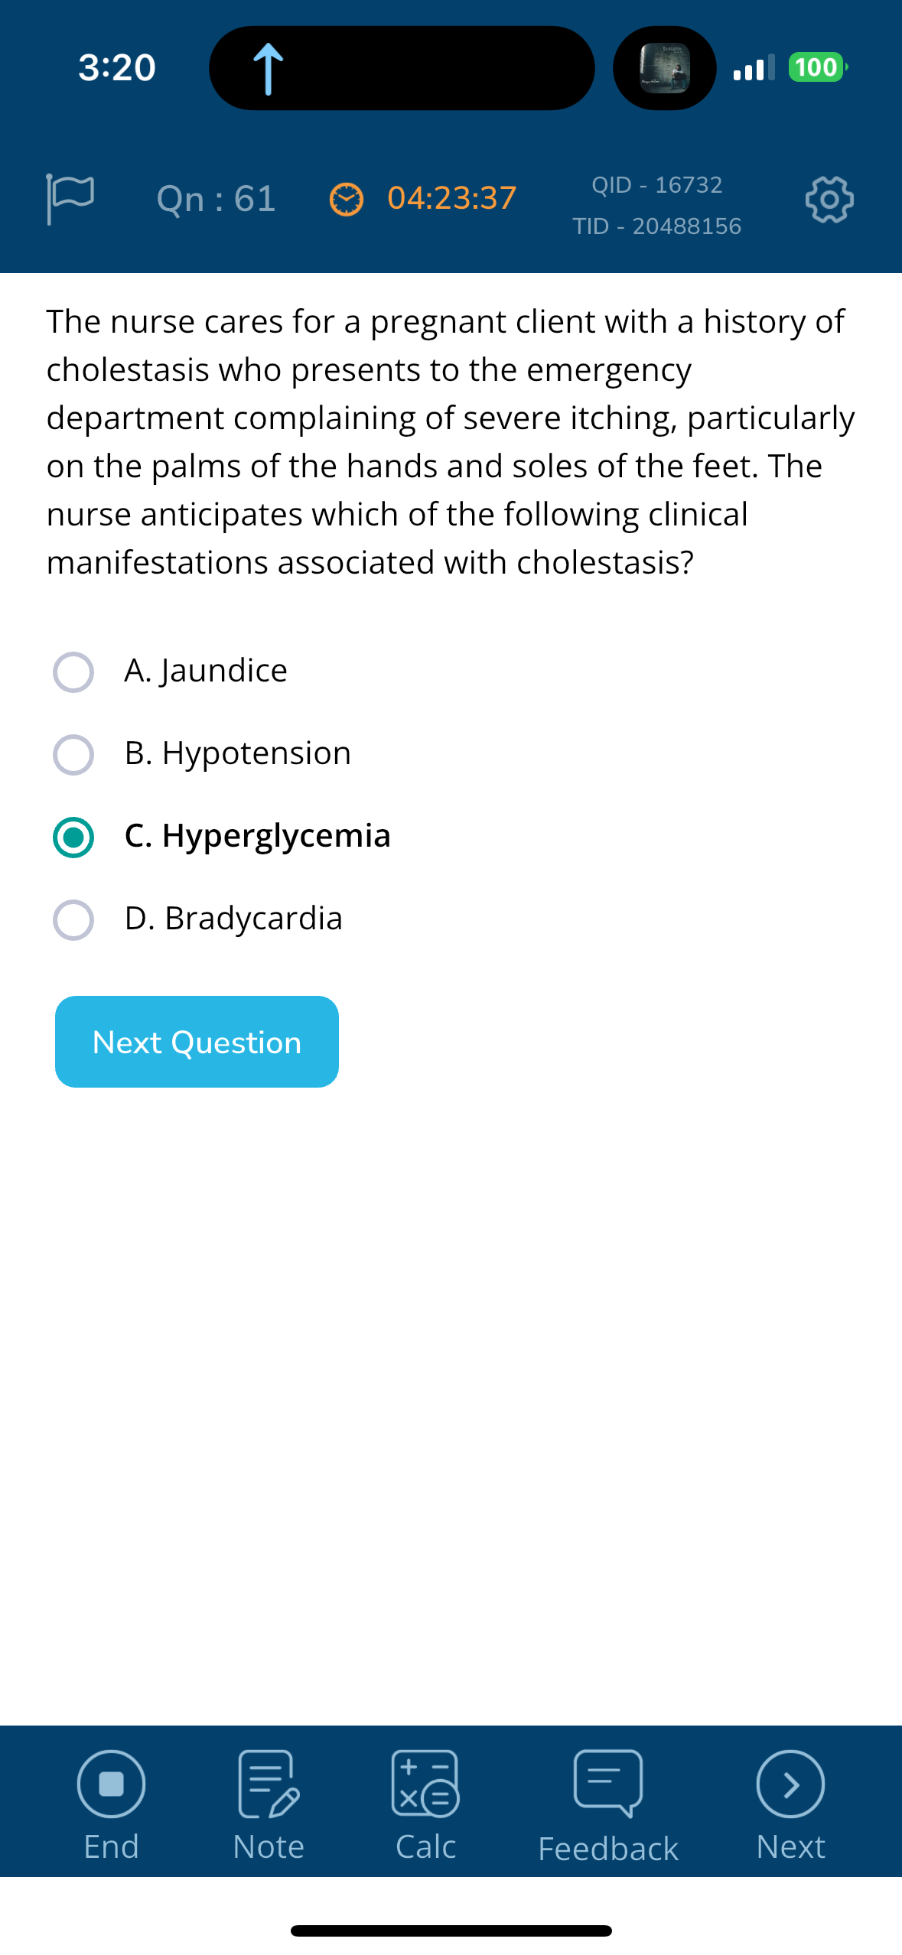Select answer D. Bradycardia
Viewport: 902px width, 1955px height.
click(197, 919)
